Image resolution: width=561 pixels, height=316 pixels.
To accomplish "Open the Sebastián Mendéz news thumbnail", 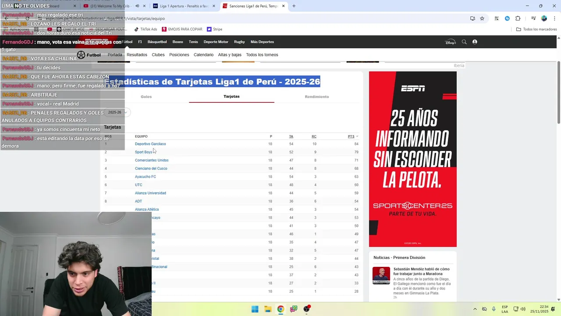I will pyautogui.click(x=381, y=276).
